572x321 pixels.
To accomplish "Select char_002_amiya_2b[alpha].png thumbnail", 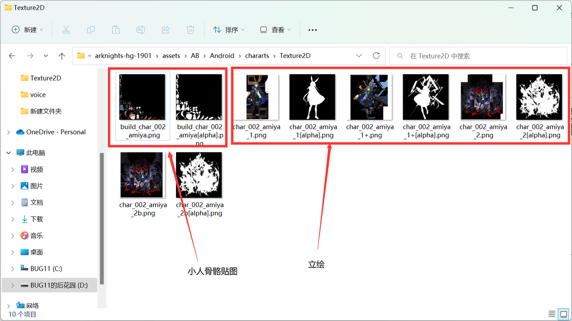I will [199, 175].
